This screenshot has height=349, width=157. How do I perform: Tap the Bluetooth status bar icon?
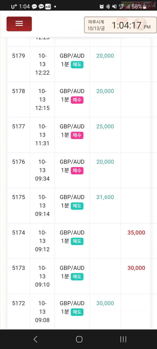coord(108,7)
